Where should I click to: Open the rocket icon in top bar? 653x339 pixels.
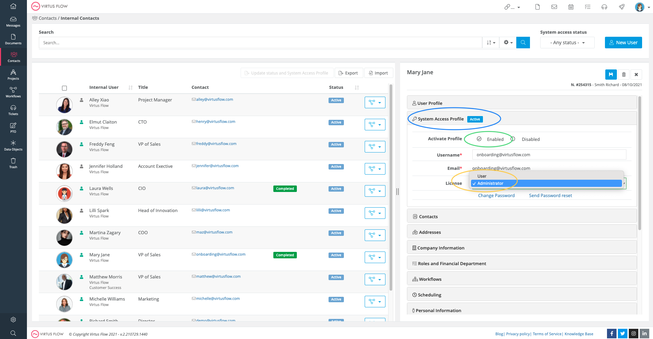622,6
